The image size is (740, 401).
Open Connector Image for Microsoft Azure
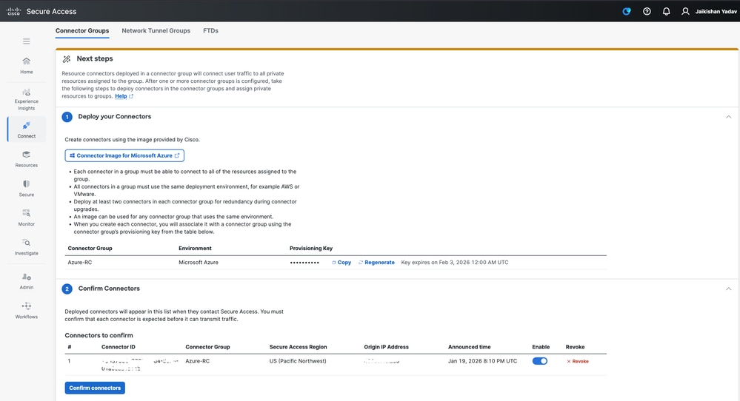[x=124, y=155]
